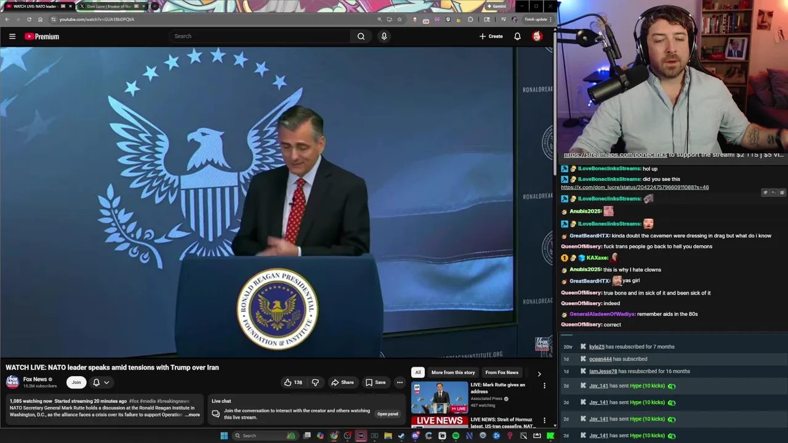Open File Explorer from the taskbar
Screen dimensions: 788x443
click(x=388, y=436)
